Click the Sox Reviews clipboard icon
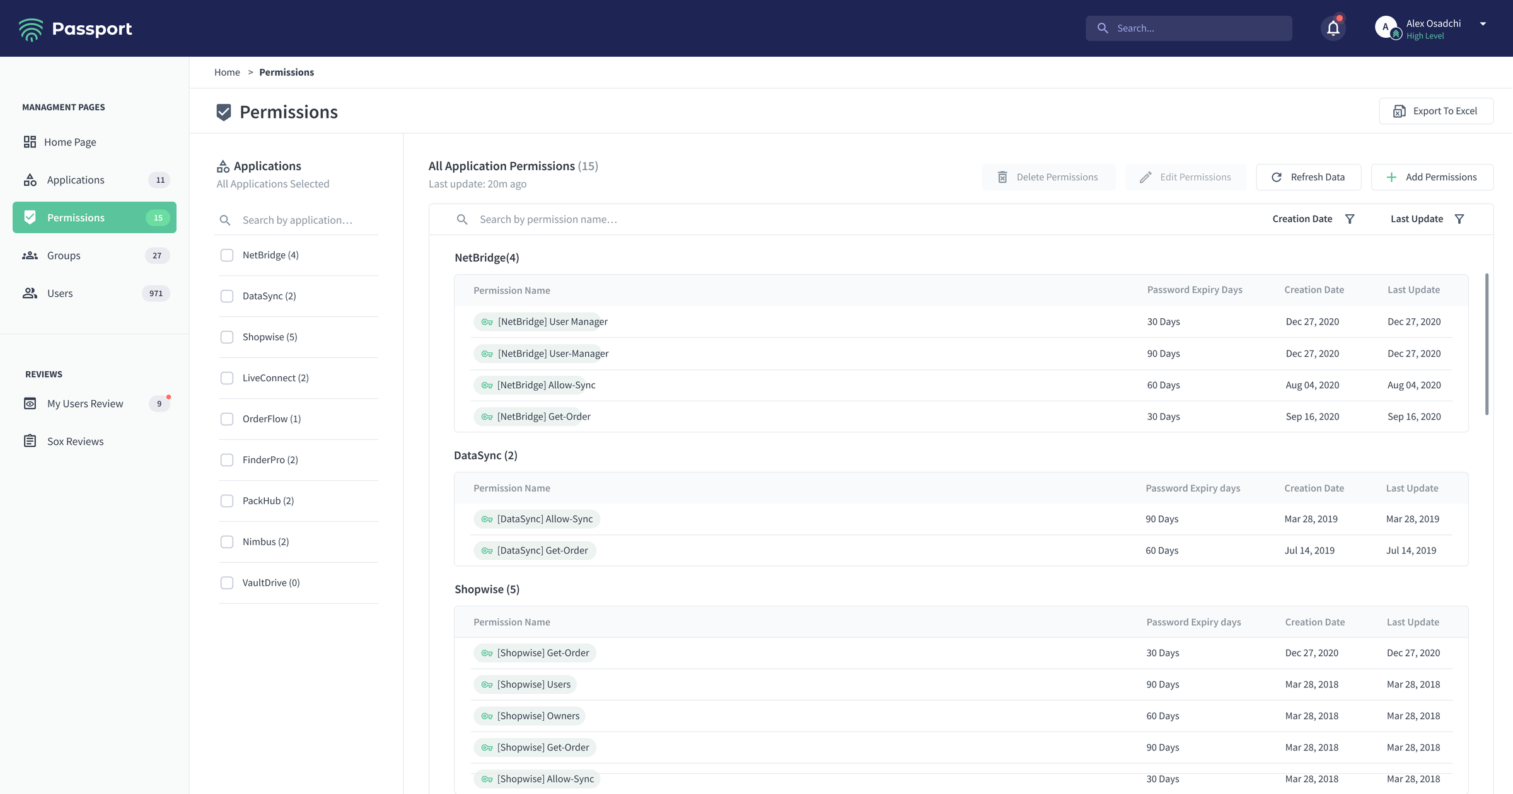 tap(30, 441)
